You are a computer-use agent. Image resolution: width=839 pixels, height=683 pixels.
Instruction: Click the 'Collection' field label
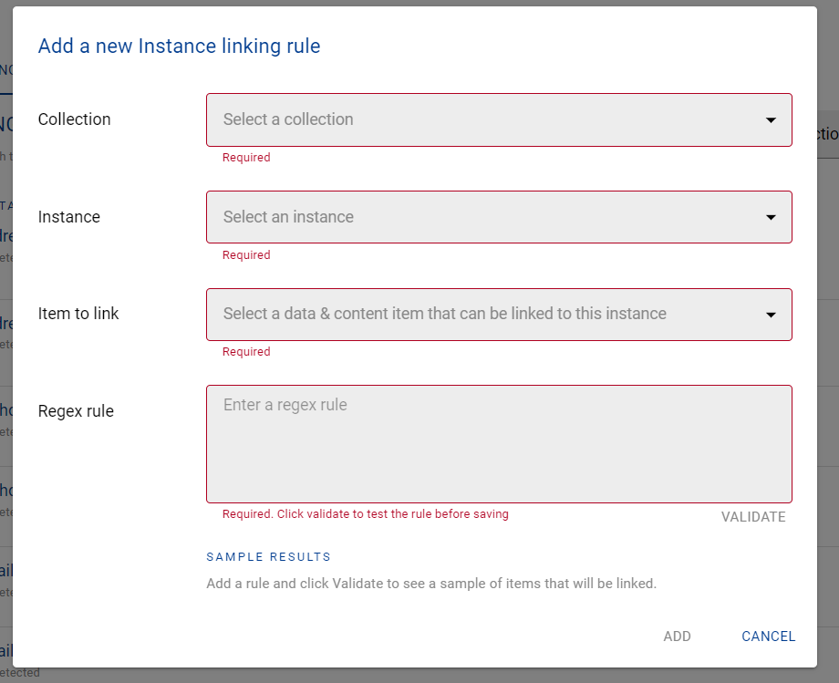(x=74, y=119)
